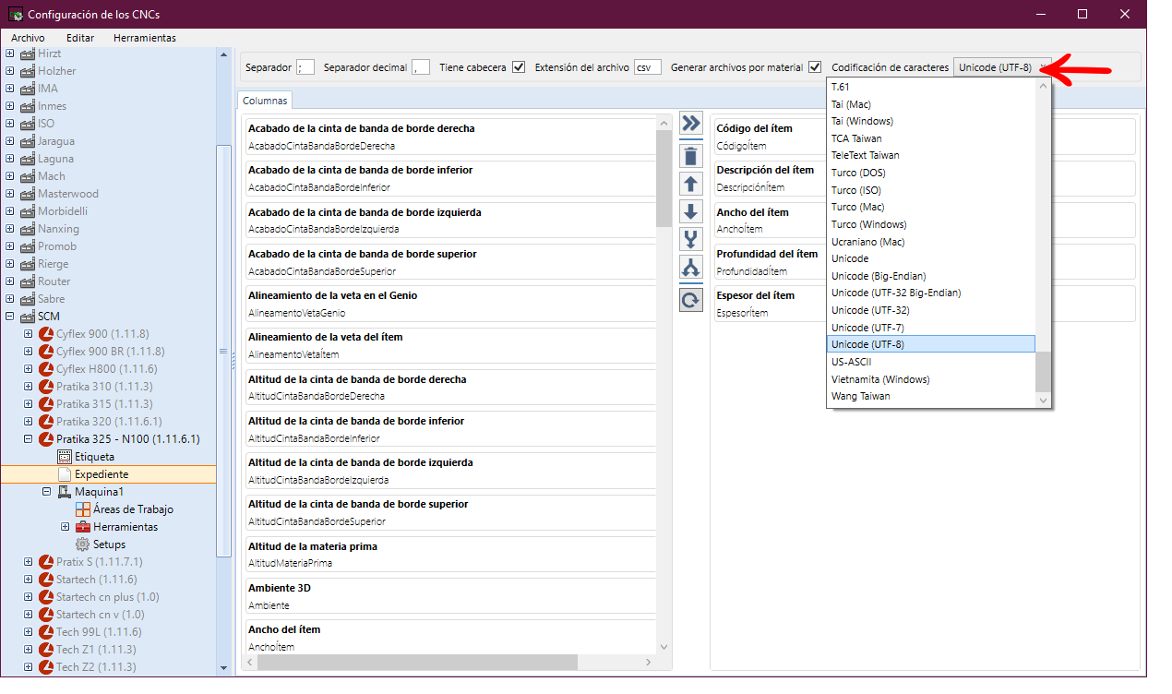Choose US-ASCII encoding from the list
Image resolution: width=1172 pixels, height=694 pixels.
click(931, 362)
